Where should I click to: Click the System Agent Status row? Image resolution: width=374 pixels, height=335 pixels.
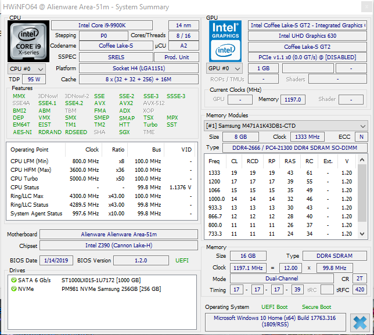coord(101,214)
